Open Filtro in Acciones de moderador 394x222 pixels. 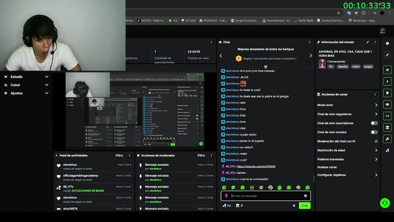(201, 155)
